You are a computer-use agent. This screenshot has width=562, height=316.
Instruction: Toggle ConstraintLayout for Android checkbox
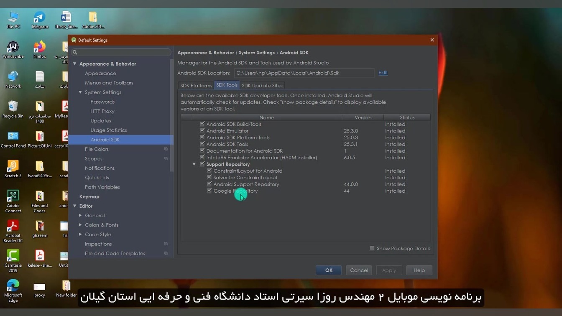pyautogui.click(x=209, y=171)
